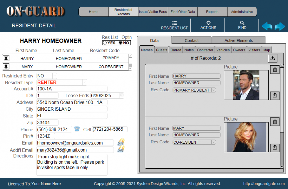
Task: Click the RESIDENT LIST button
Action: pyautogui.click(x=174, y=25)
